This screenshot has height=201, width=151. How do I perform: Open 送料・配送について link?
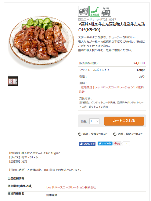click(130, 134)
